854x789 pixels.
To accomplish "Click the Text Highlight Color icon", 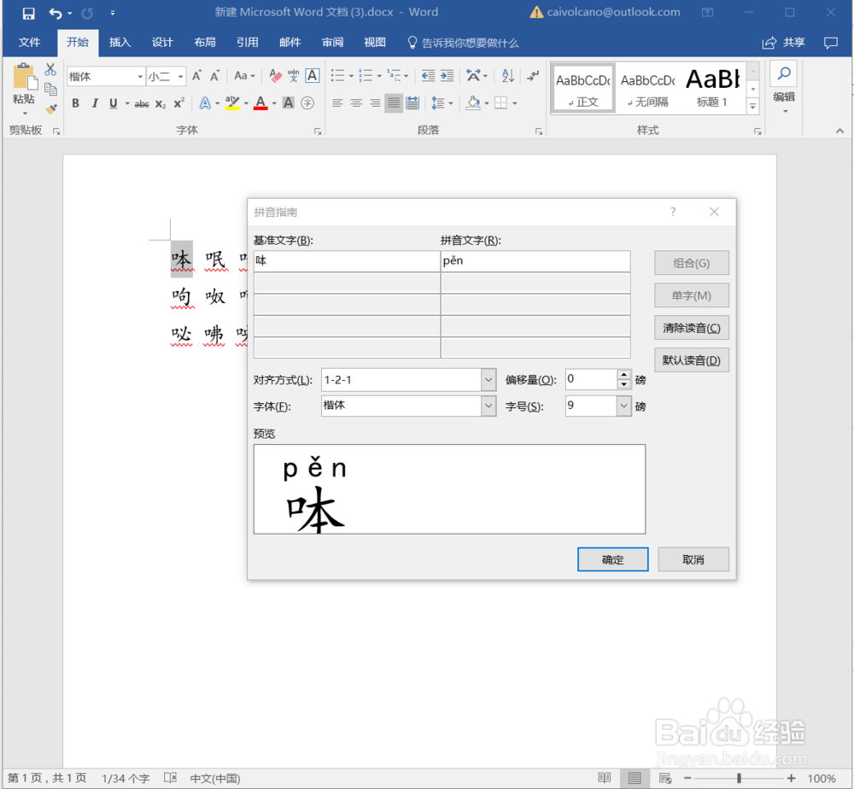I will click(x=233, y=102).
